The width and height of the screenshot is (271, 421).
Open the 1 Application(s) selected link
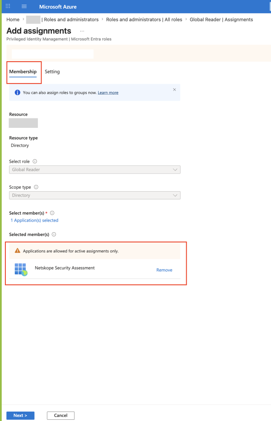35,220
